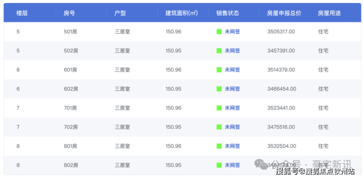Click green status square for 802房
The image size is (363, 179).
pos(219,165)
